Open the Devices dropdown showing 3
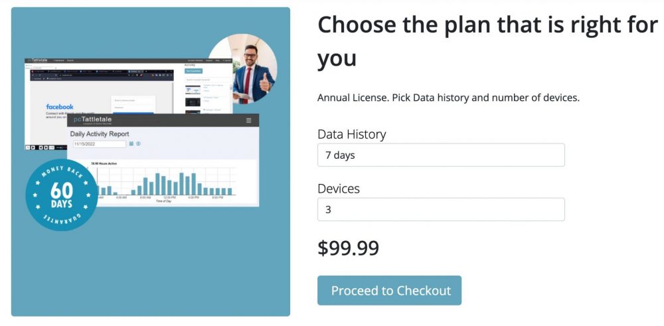This screenshot has height=326, width=664. pos(441,209)
